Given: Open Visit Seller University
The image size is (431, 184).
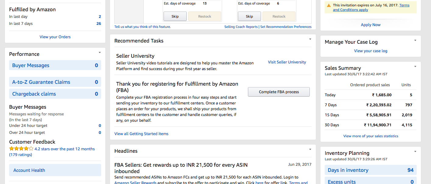Looking at the screenshot, I should tap(287, 62).
